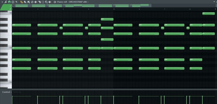
Task: Select the Mute tool
Action: point(36,2)
